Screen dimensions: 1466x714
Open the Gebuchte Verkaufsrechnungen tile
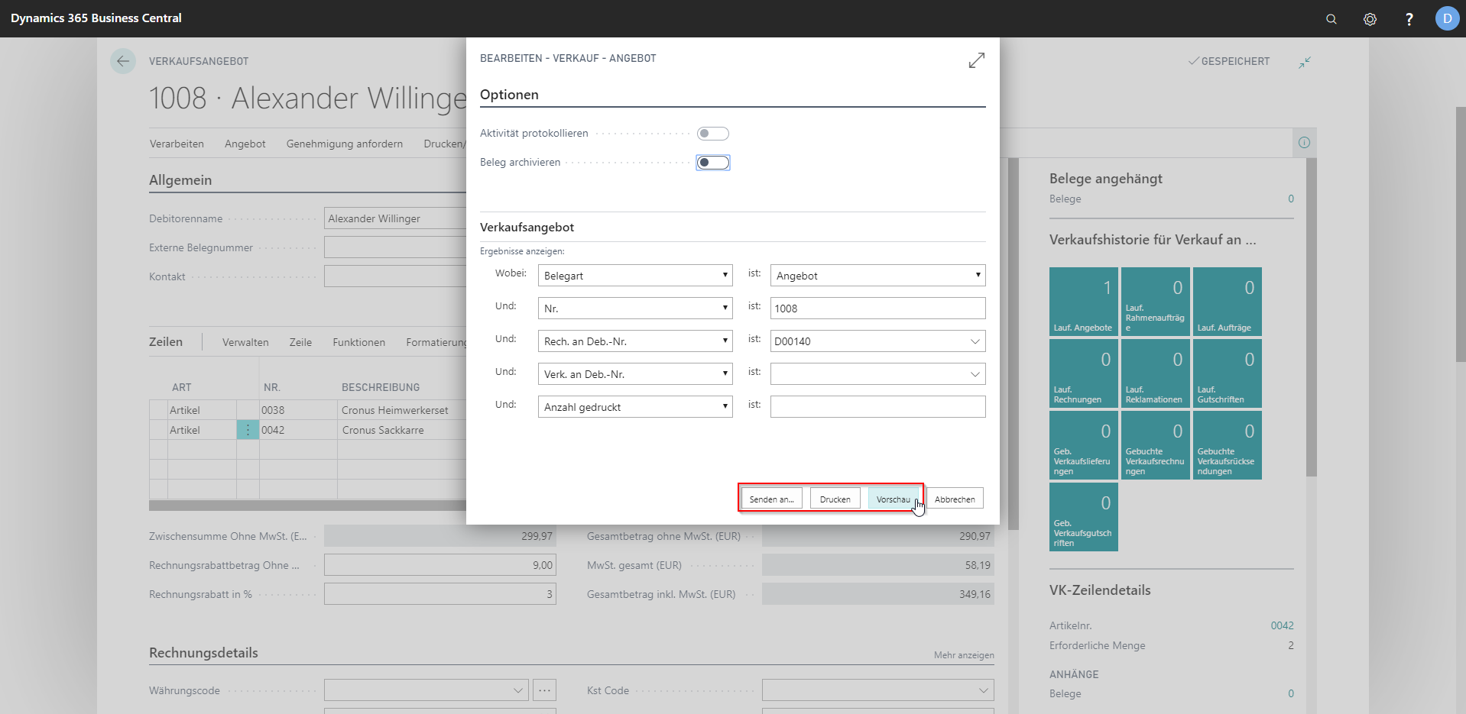[x=1155, y=445]
